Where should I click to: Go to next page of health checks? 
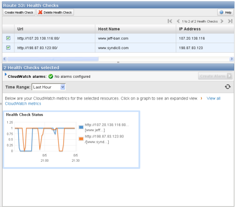click(x=222, y=21)
